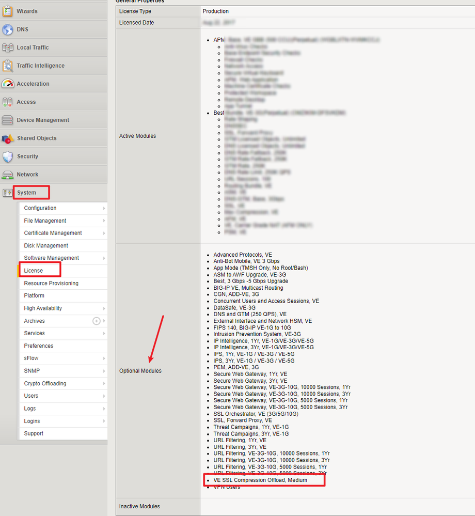
Task: Expand the High Availability submenu arrow
Action: [104, 308]
